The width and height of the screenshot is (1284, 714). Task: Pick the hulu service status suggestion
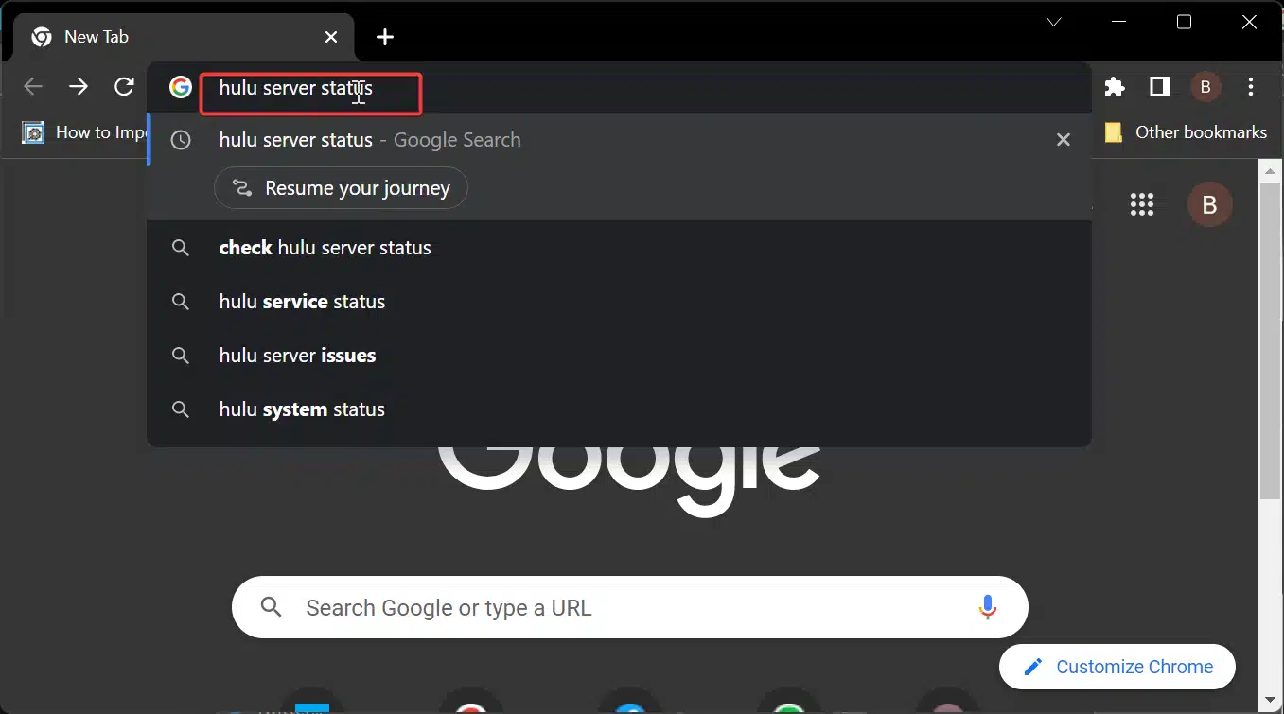(x=620, y=302)
